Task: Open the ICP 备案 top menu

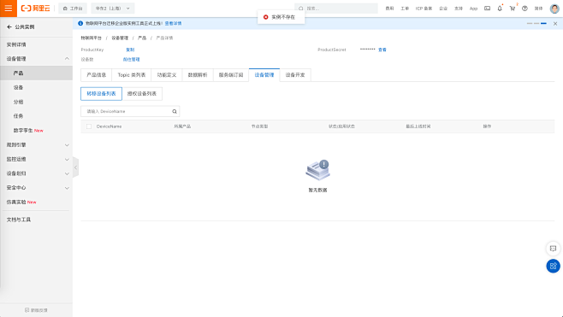Action: tap(424, 9)
